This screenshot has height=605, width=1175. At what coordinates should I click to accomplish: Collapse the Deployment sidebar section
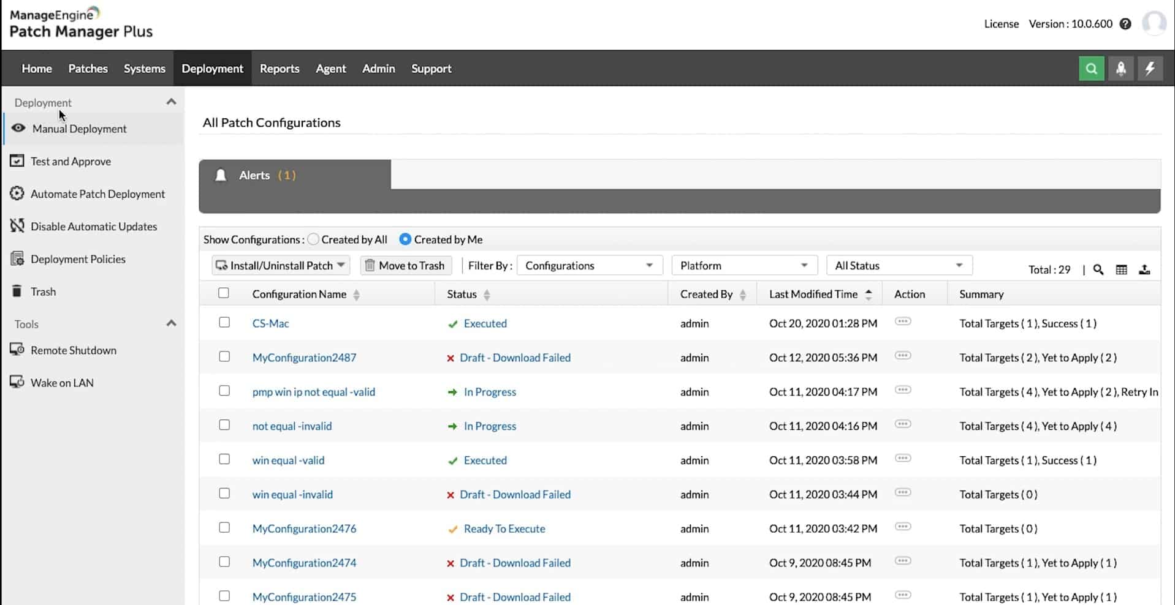(172, 102)
